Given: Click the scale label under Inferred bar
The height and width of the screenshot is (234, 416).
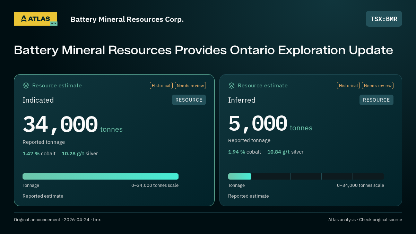Looking at the screenshot, I should (361, 185).
